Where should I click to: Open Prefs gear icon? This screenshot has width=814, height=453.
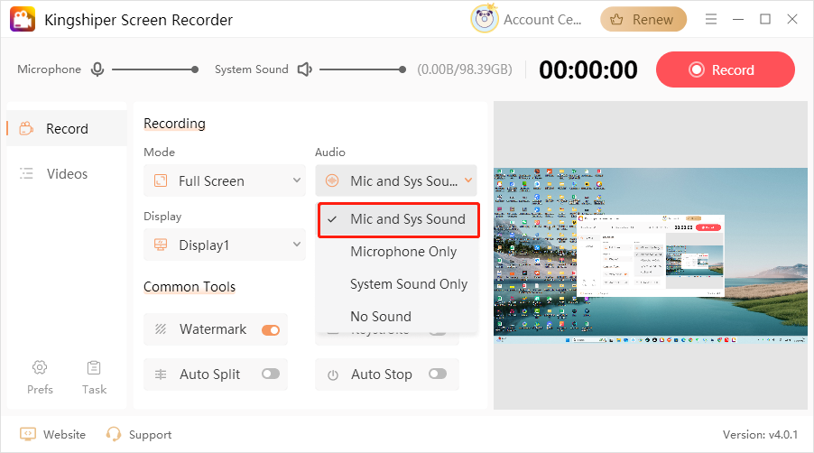40,367
